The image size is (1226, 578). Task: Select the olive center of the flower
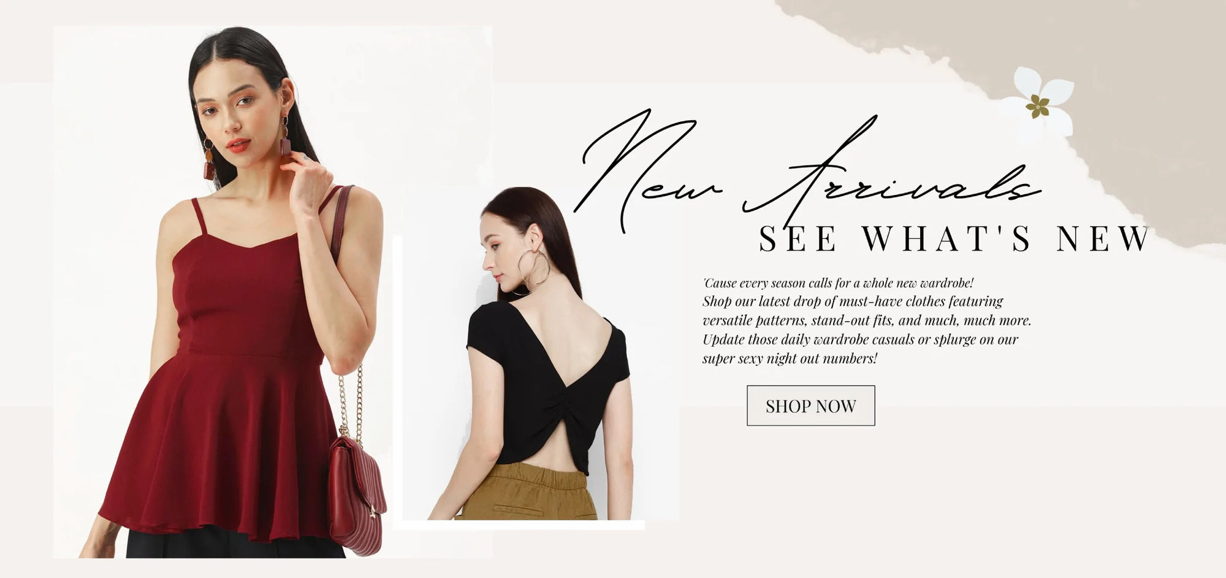(x=1037, y=106)
